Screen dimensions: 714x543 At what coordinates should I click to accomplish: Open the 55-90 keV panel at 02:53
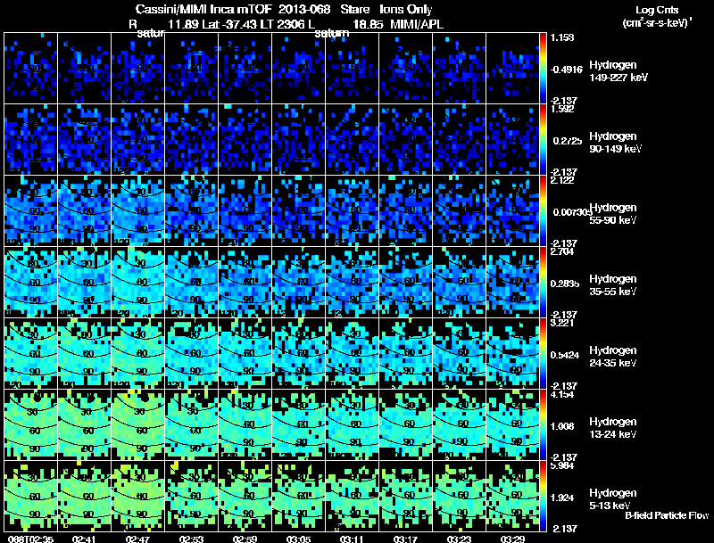pos(191,211)
